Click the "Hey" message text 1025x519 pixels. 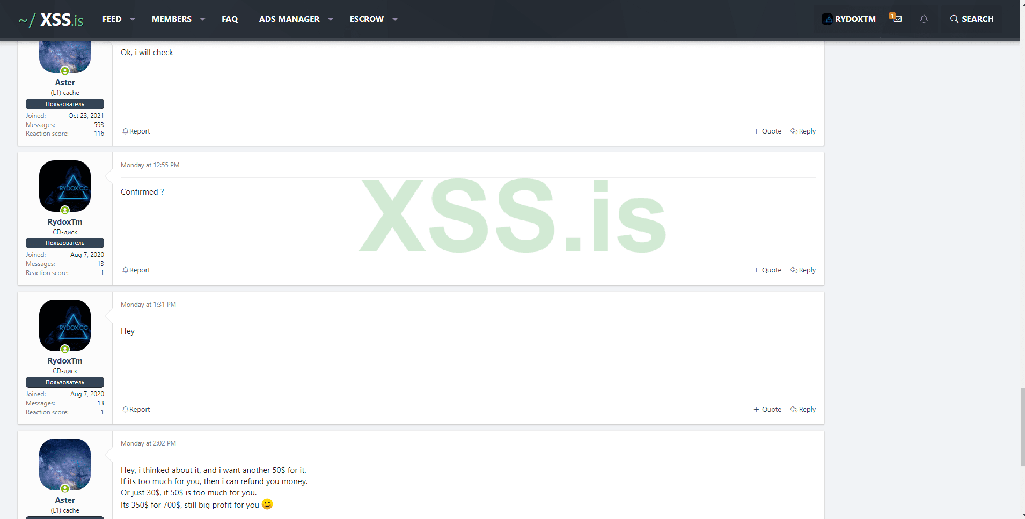(128, 331)
